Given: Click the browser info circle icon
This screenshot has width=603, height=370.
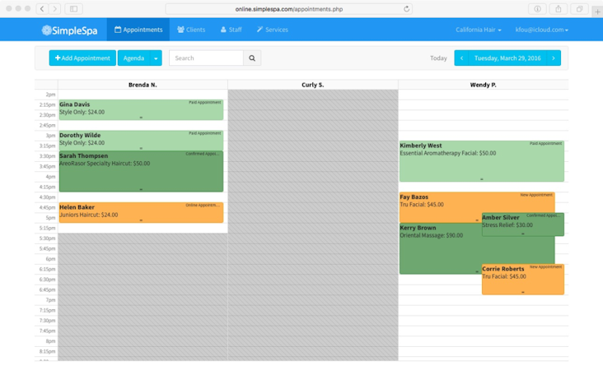Looking at the screenshot, I should (x=537, y=8).
